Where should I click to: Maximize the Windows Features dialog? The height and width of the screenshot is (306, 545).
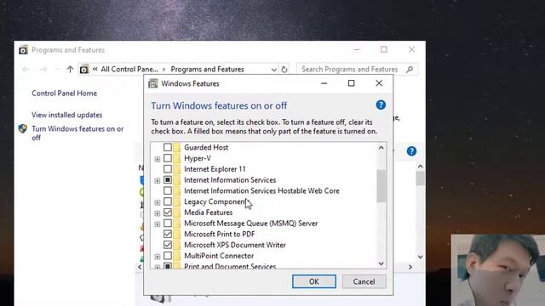pos(351,83)
